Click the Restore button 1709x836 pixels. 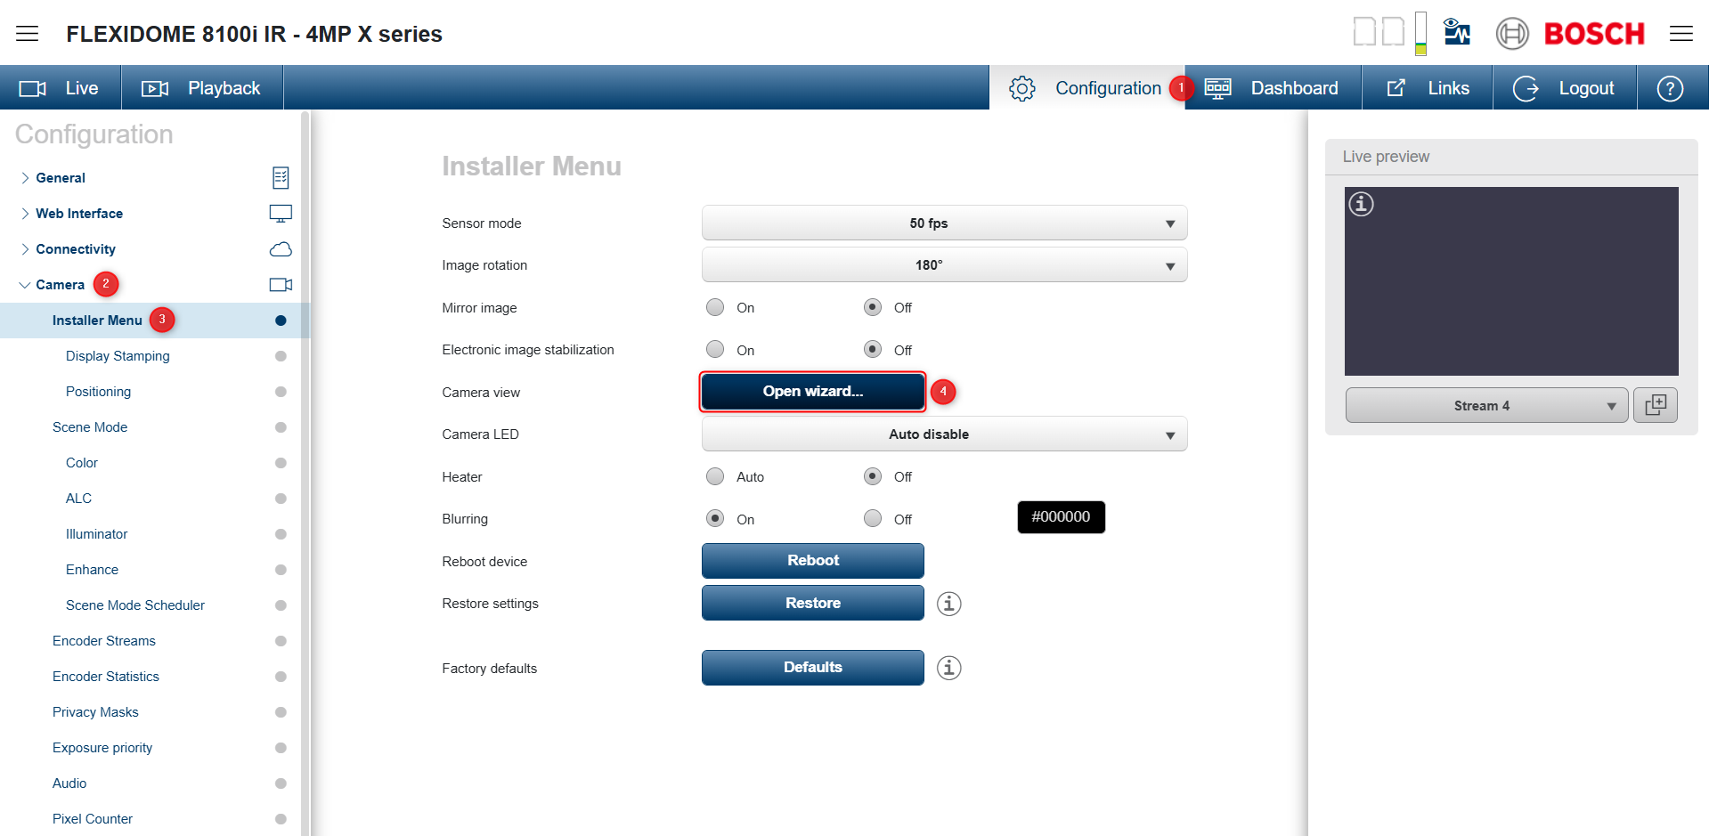tap(813, 604)
